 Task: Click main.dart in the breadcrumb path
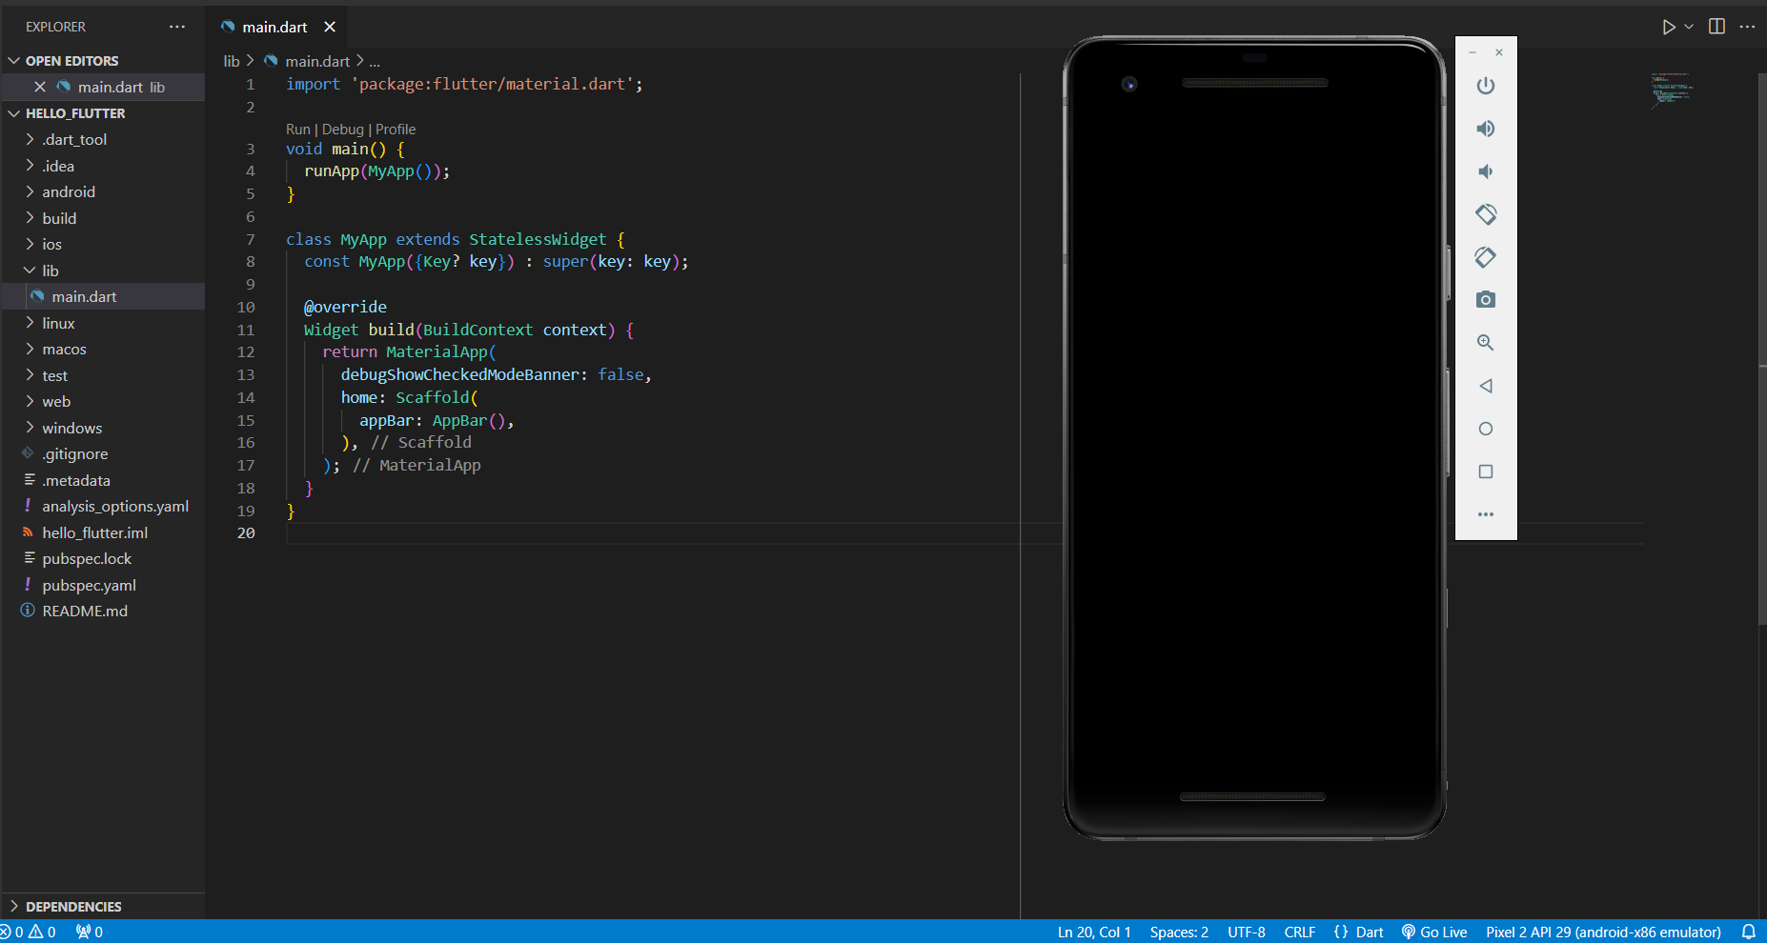click(317, 61)
